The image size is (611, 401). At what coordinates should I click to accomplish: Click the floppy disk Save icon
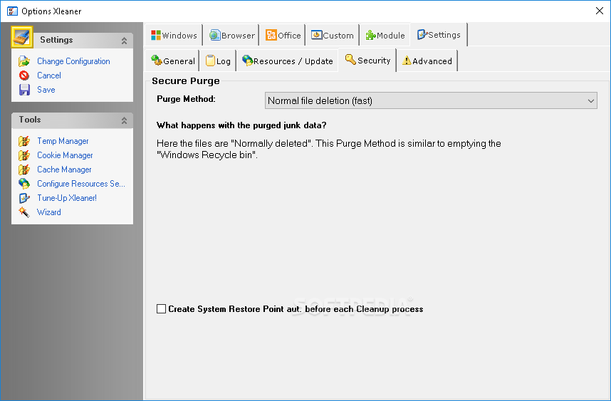click(24, 90)
